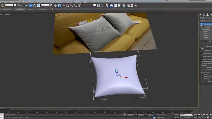The image size is (212, 119).
Task: Open the reference coordinate system dropdown
Action: tap(45, 5)
